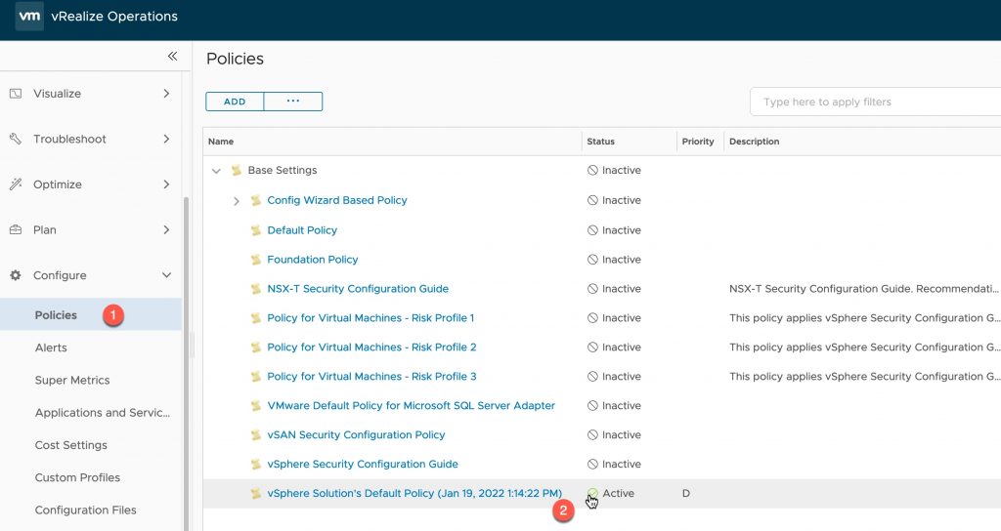Click the Base Settings row label
Viewport: 1001px width, 531px height.
[283, 170]
